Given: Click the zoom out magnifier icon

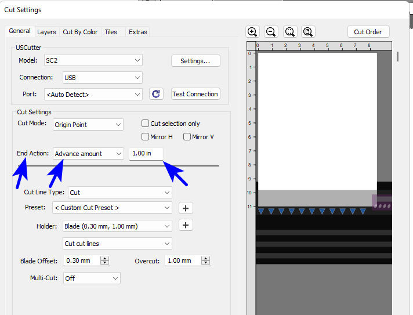Looking at the screenshot, I should point(271,32).
